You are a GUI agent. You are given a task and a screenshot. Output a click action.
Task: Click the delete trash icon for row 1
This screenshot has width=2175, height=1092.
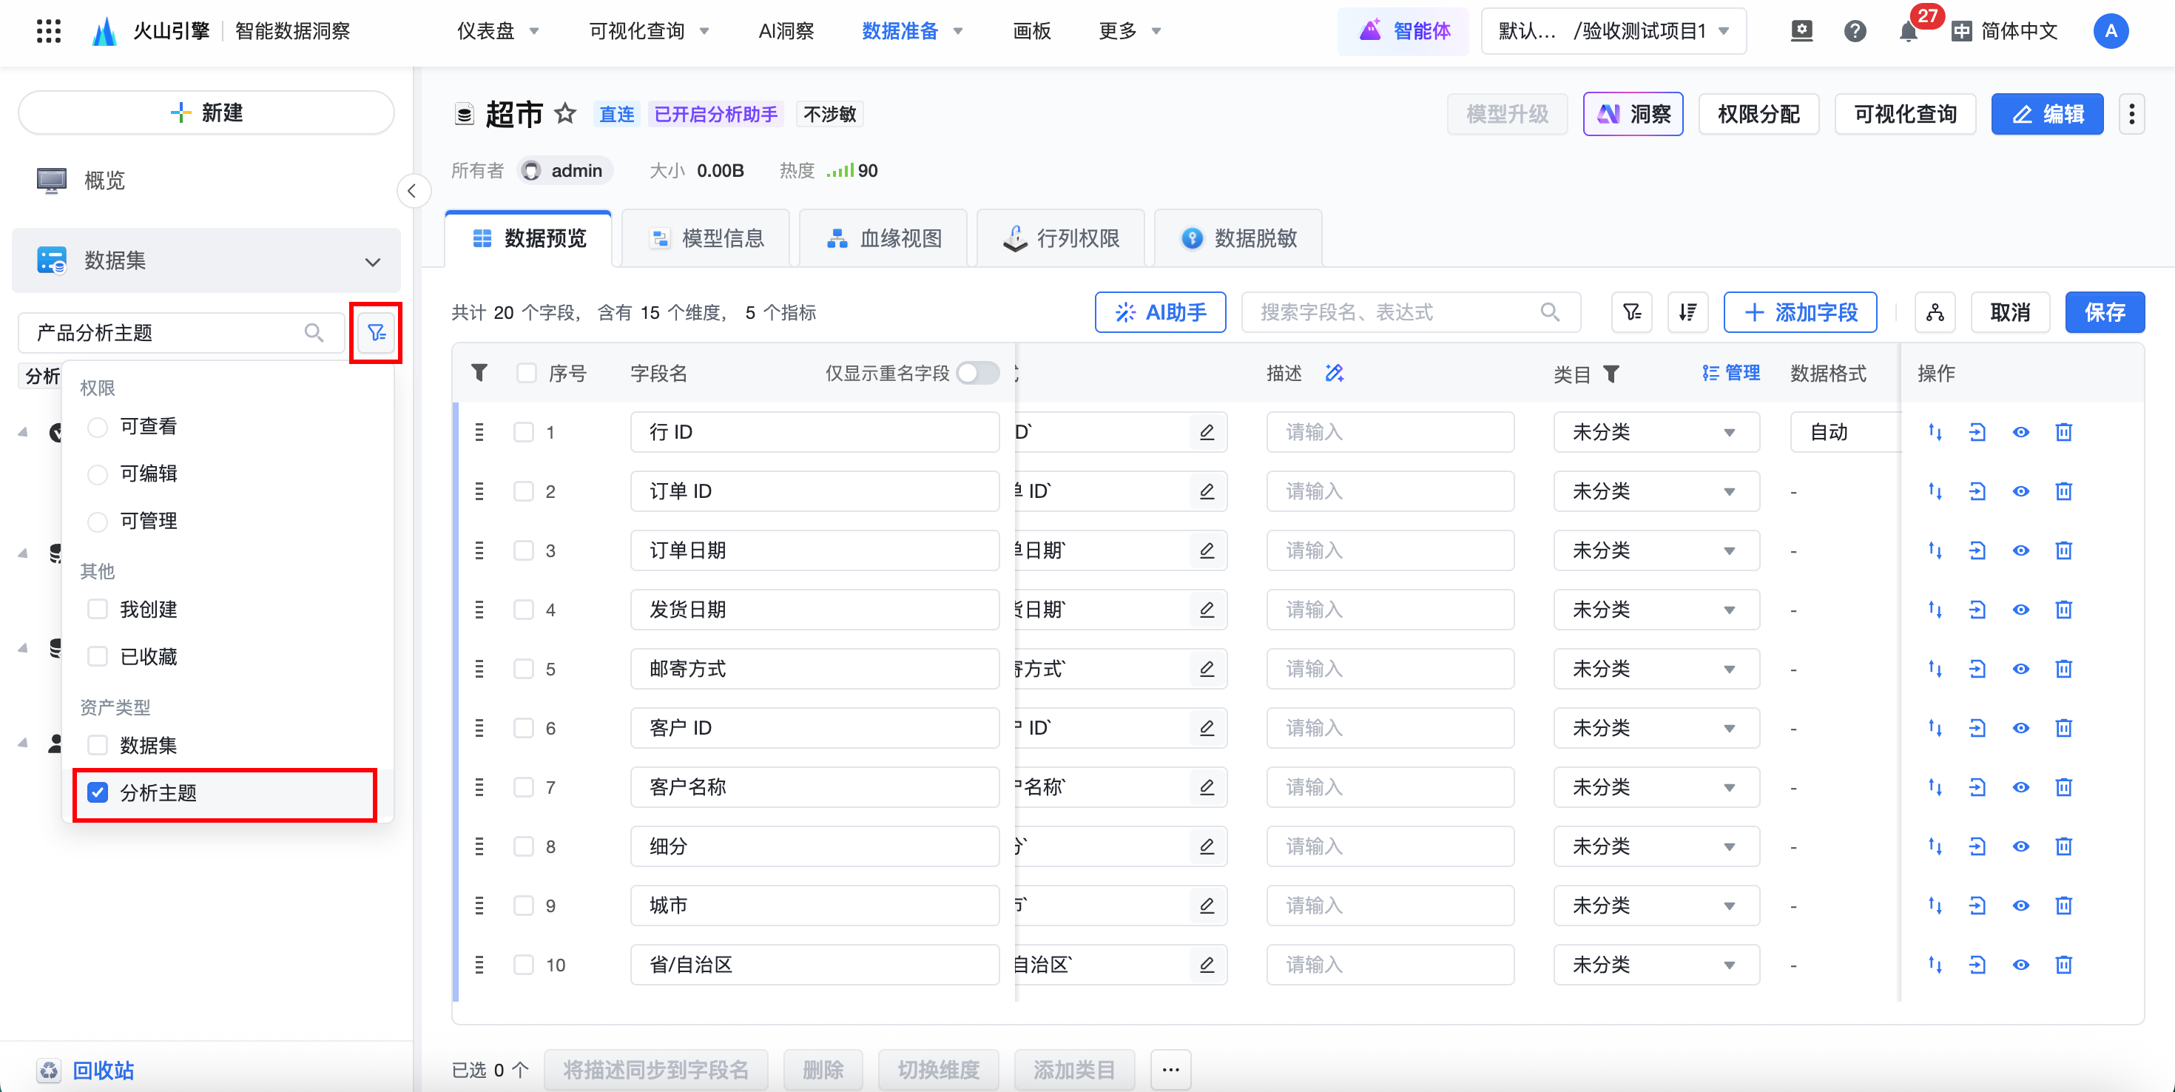coord(2063,432)
